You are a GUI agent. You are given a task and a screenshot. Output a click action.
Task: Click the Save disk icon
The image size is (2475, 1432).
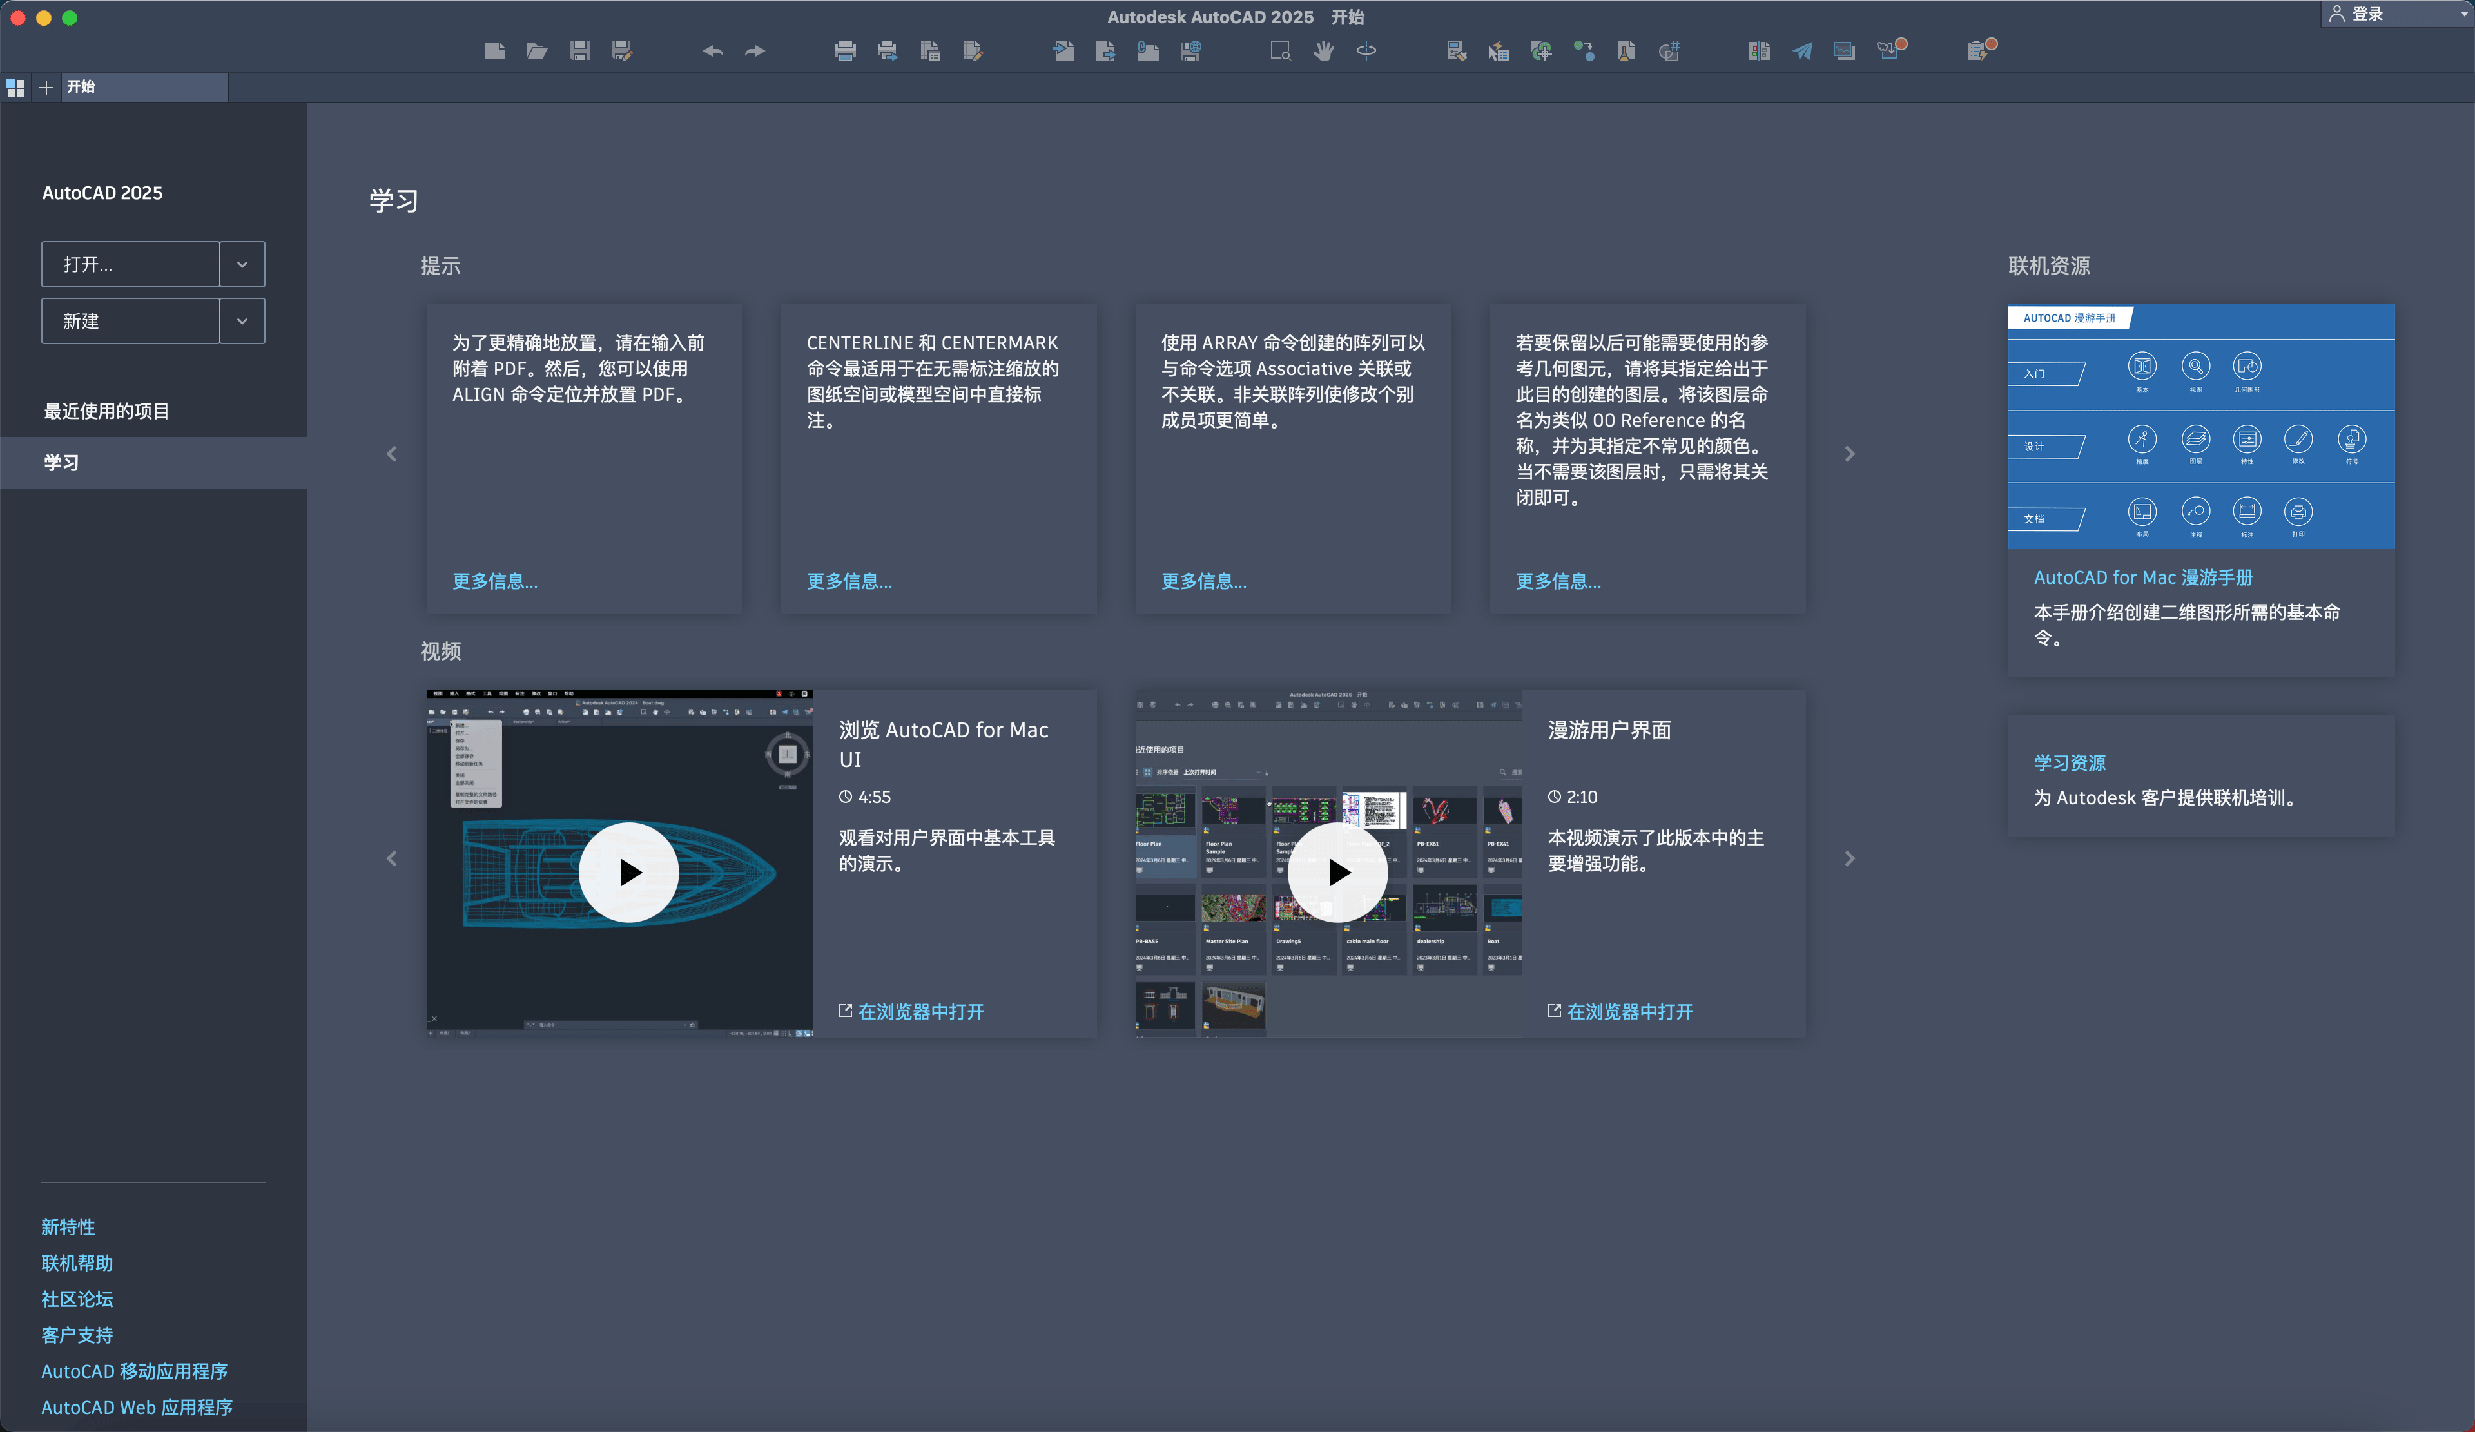579,51
